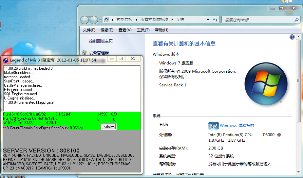Select the 所有控制面板项 breadcrumb

(x=154, y=20)
